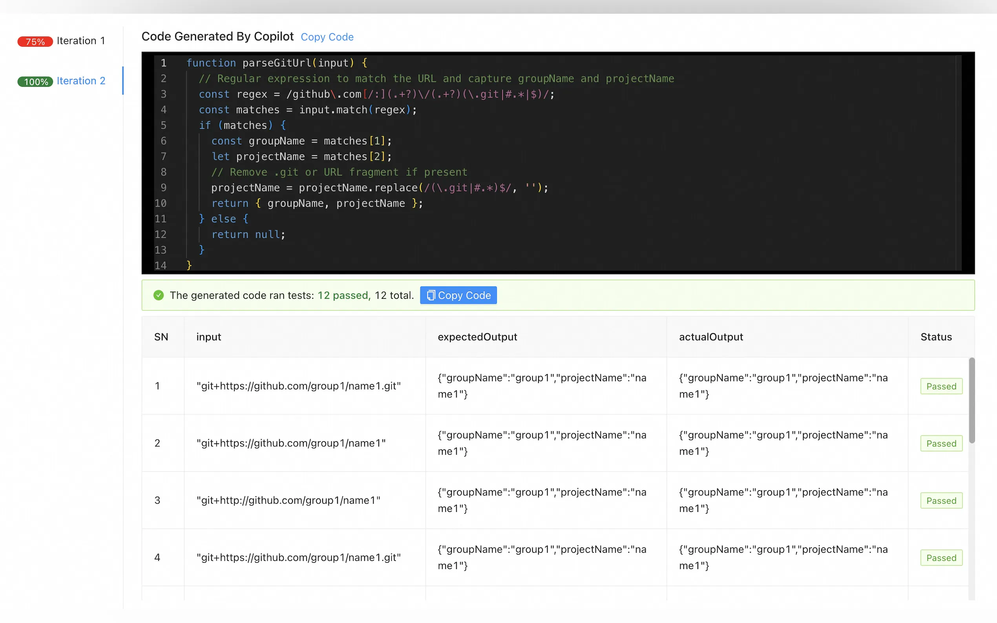Screen dimensions: 997x623
Task: Click the results table scrollbar thumb
Action: (x=971, y=400)
